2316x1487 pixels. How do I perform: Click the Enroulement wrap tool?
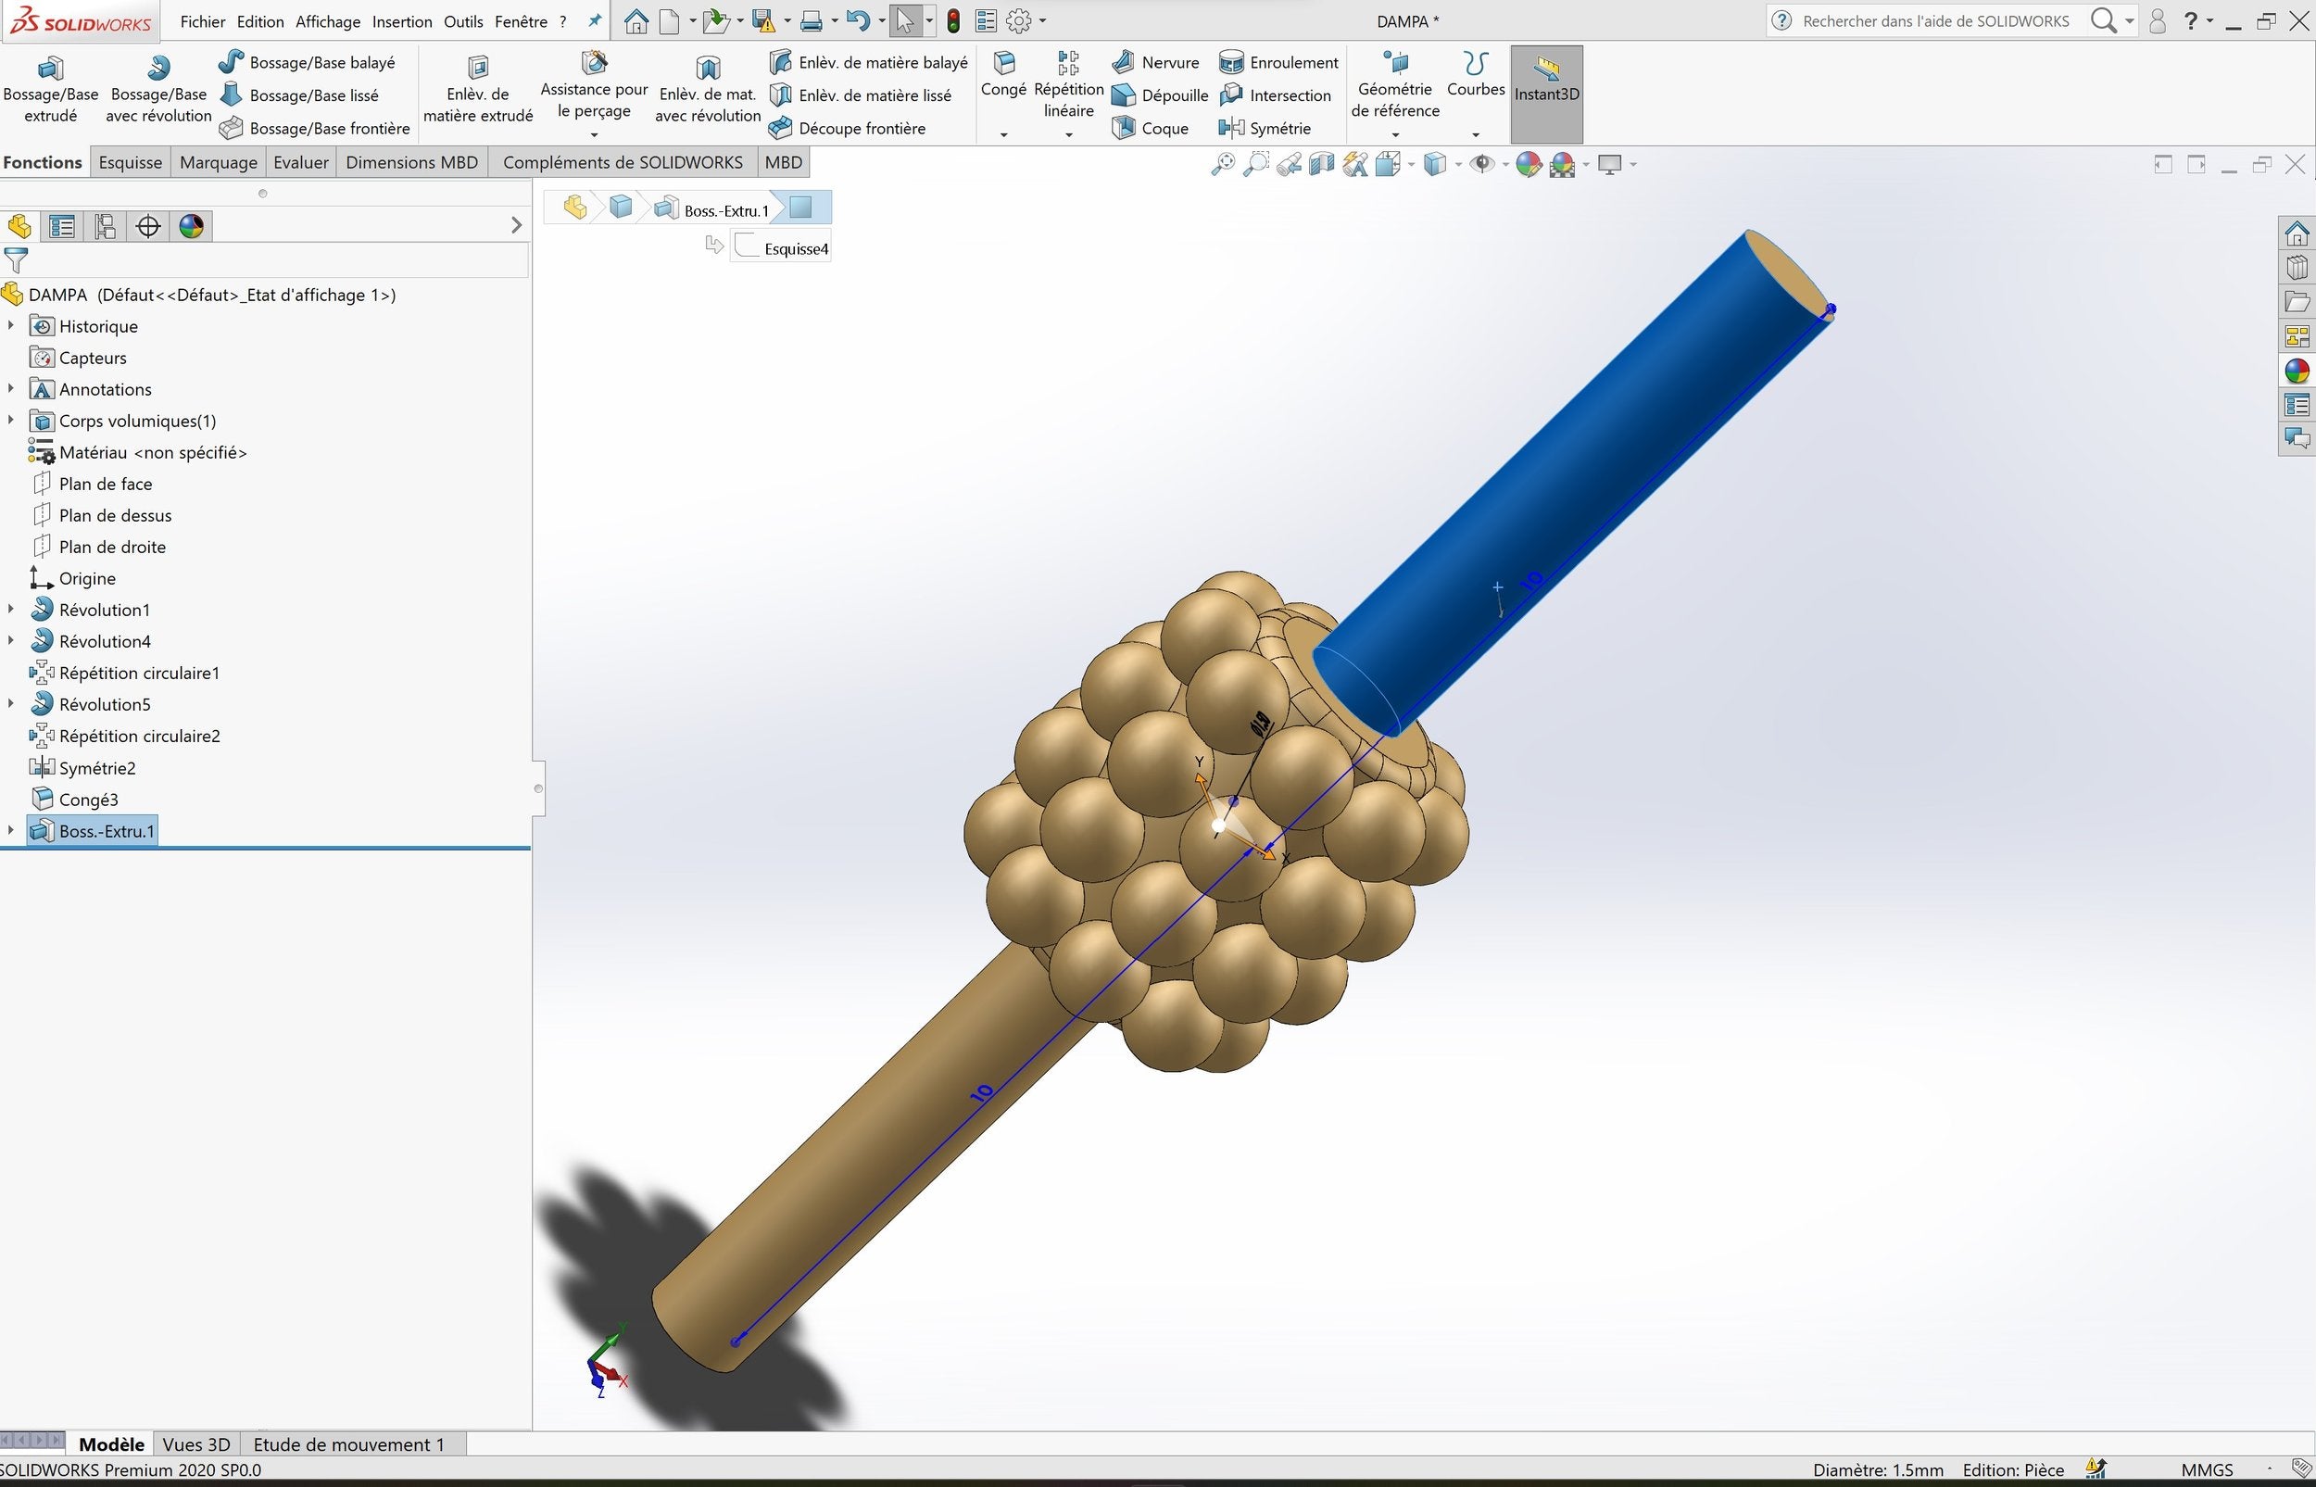point(1279,63)
